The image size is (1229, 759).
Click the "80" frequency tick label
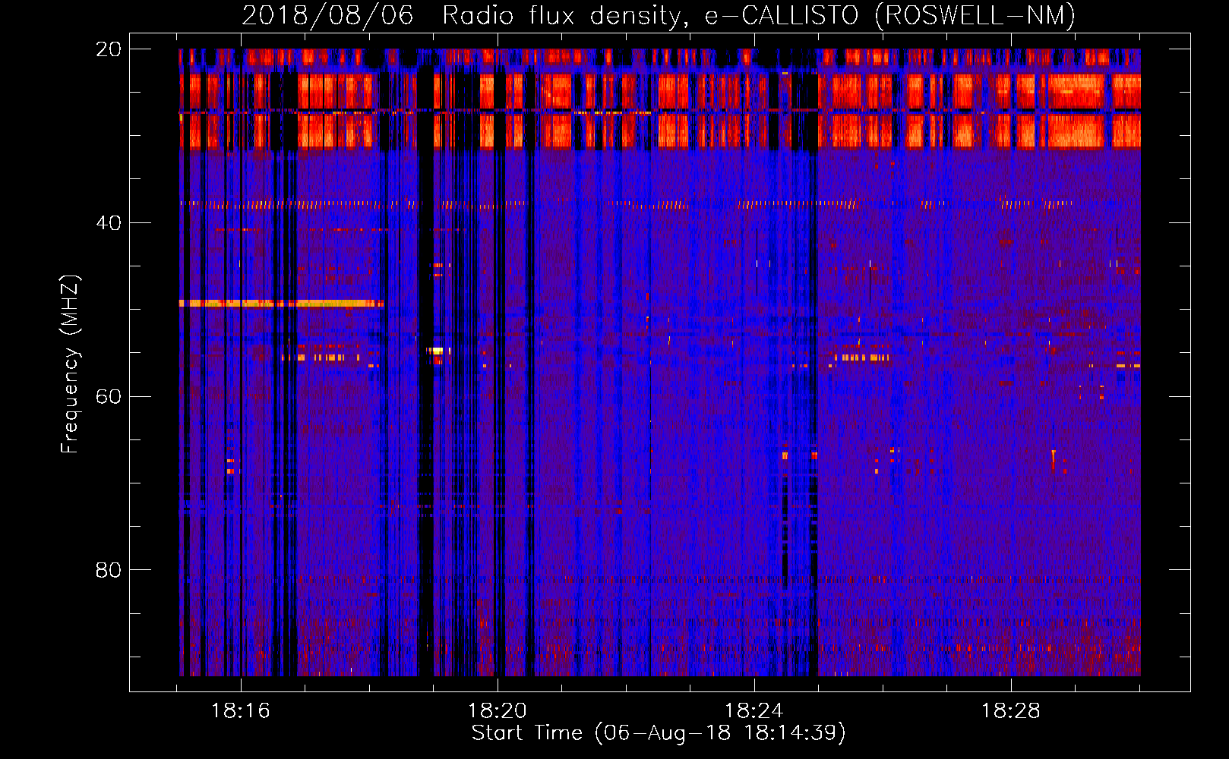(x=109, y=570)
